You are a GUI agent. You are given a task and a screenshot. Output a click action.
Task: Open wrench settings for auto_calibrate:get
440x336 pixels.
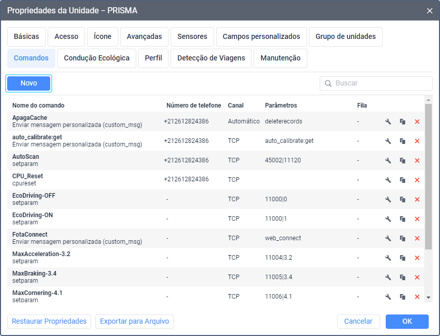pyautogui.click(x=388, y=141)
